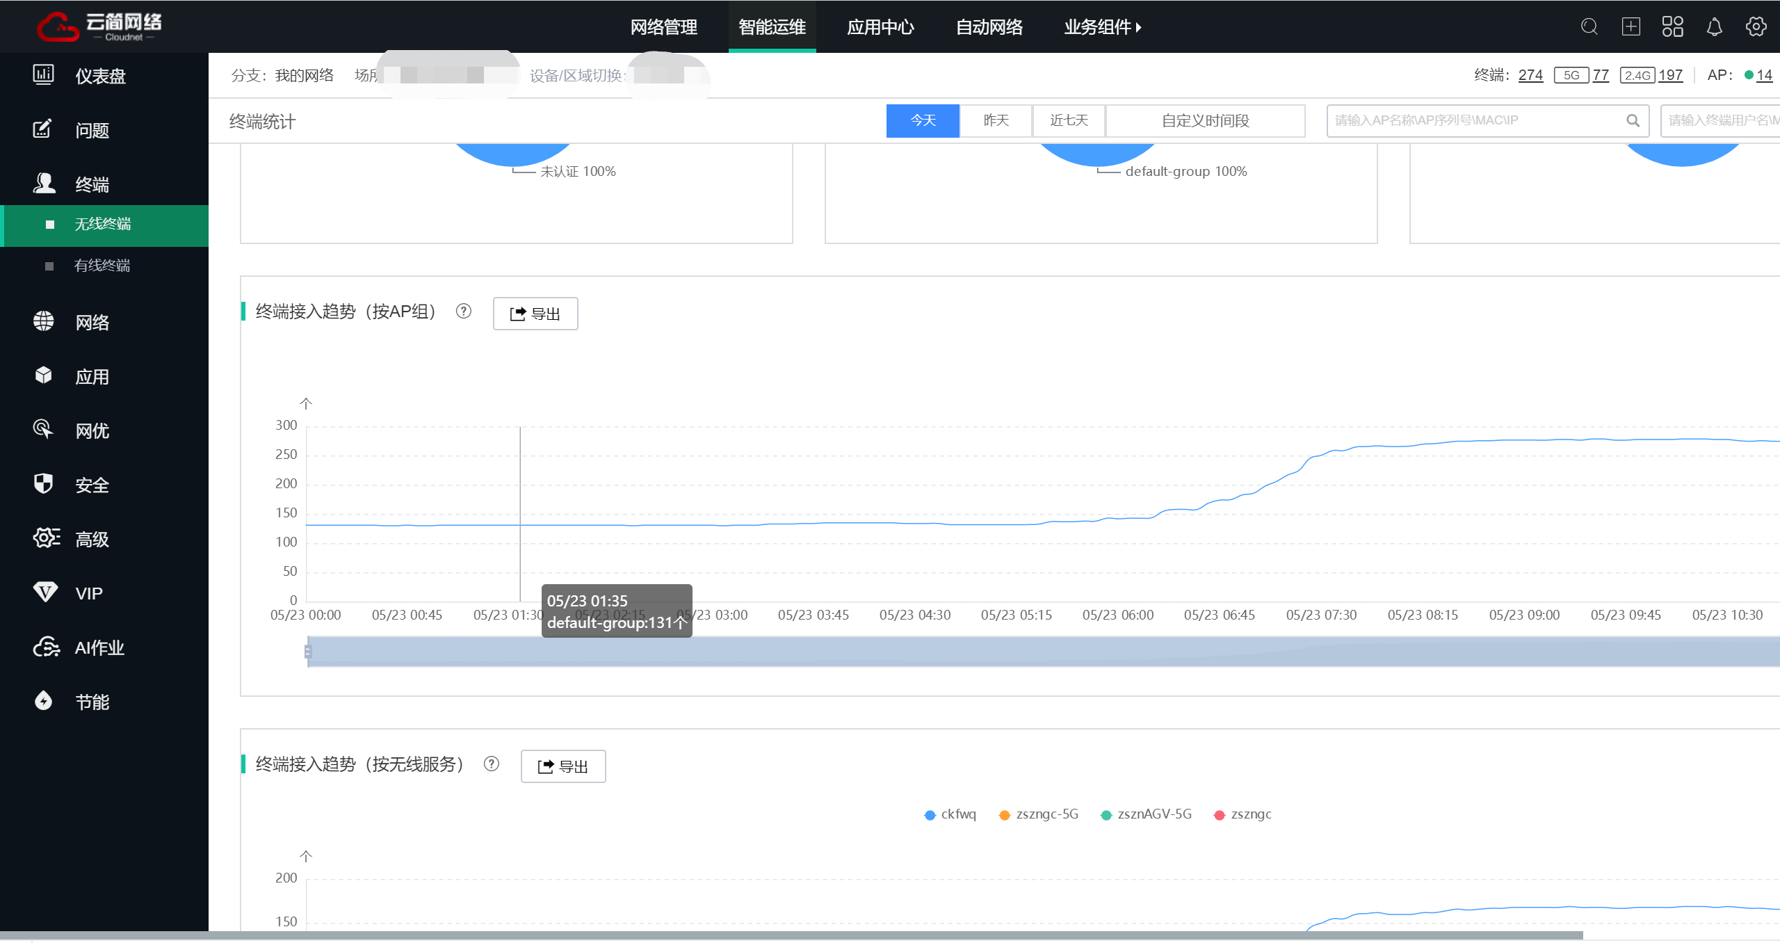1780x943 pixels.
Task: Click the chart zoom slider left handle
Action: tap(308, 652)
